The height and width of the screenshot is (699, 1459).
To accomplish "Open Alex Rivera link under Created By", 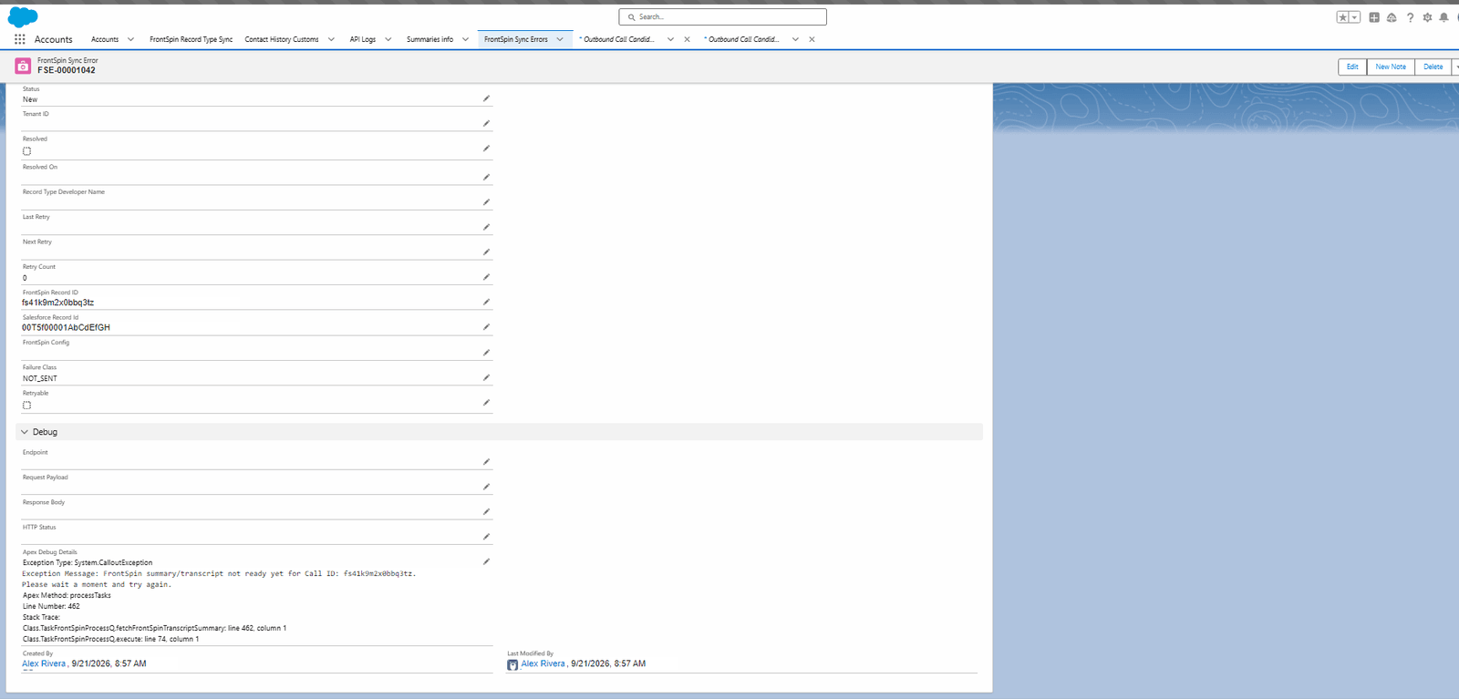I will (x=44, y=663).
